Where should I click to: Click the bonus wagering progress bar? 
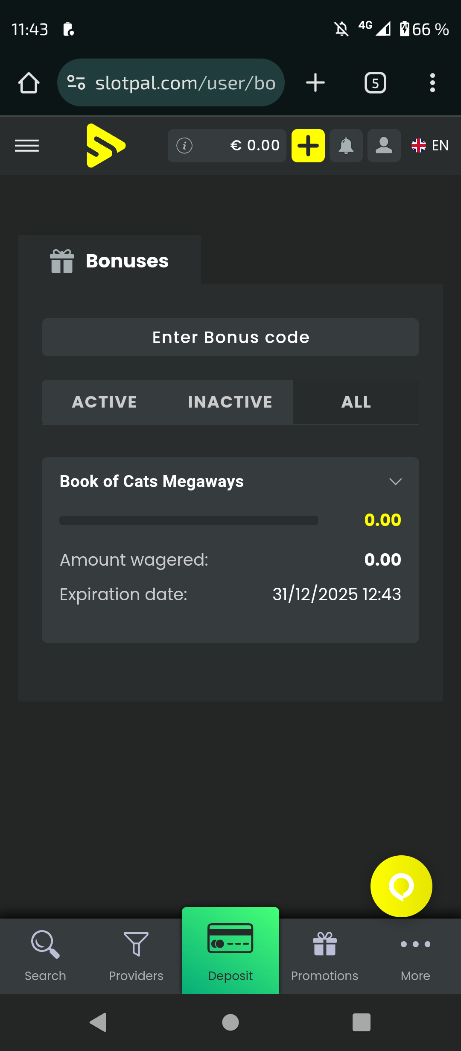(x=189, y=520)
